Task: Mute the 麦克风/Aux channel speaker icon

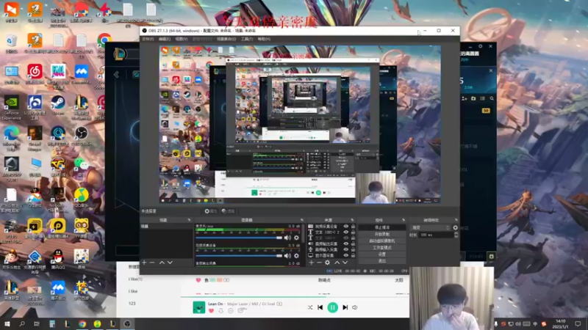Action: (287, 238)
